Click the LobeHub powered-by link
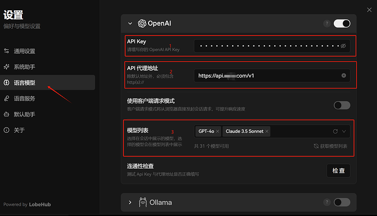377x216 pixels. click(40, 205)
